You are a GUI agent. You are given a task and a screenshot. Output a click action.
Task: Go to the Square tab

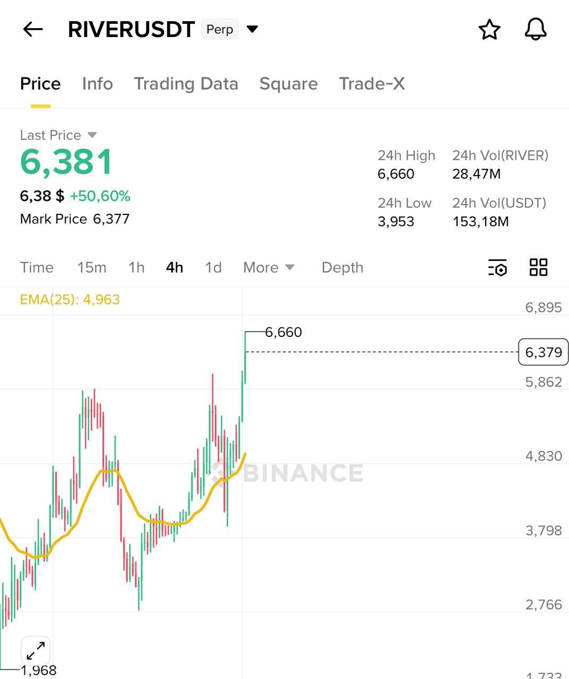288,84
